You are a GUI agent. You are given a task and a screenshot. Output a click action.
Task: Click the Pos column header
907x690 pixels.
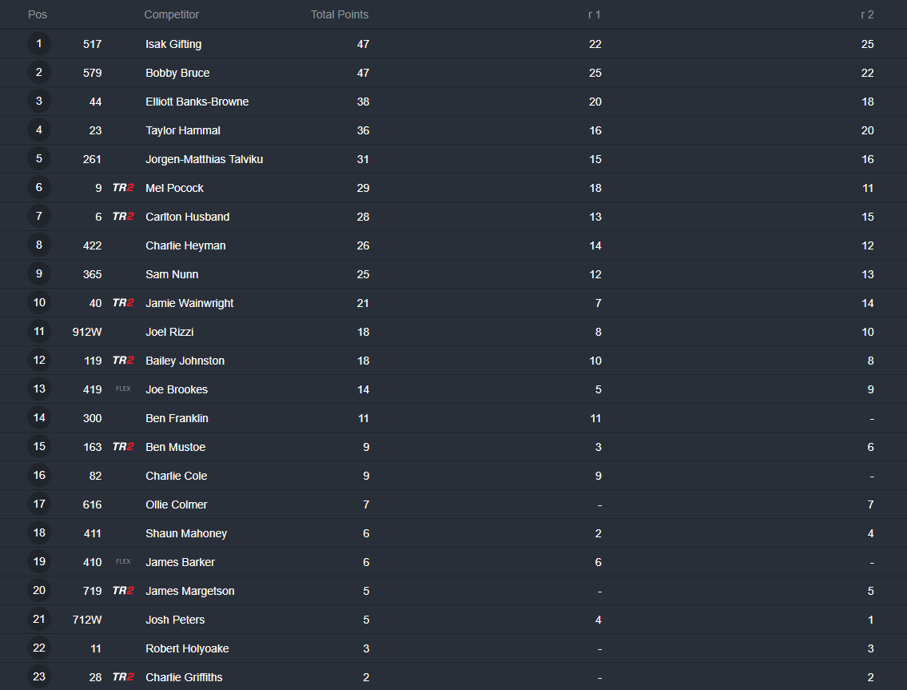(x=38, y=14)
